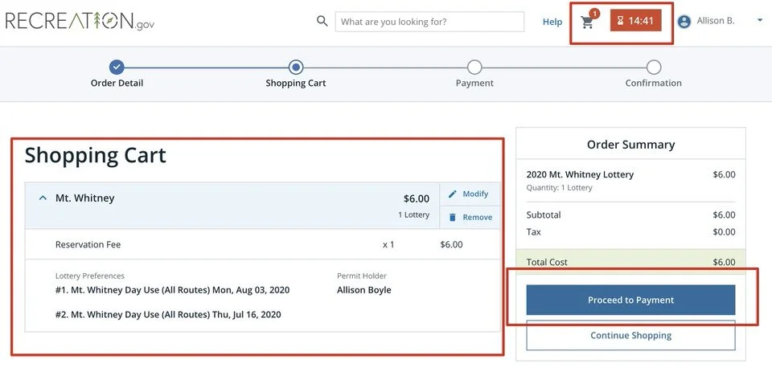The width and height of the screenshot is (772, 388).
Task: Select the Shopping Cart step
Action: pyautogui.click(x=296, y=67)
